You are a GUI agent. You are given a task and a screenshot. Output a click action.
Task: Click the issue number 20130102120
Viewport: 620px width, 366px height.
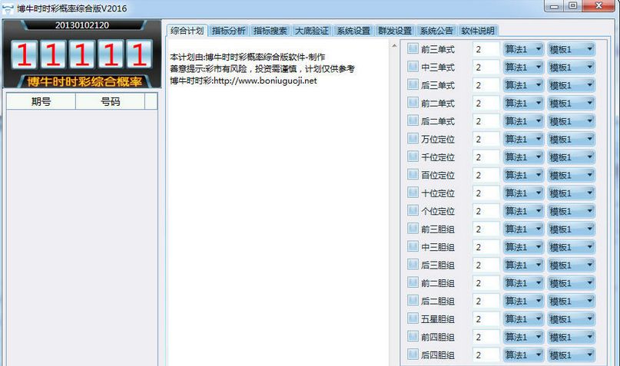82,25
